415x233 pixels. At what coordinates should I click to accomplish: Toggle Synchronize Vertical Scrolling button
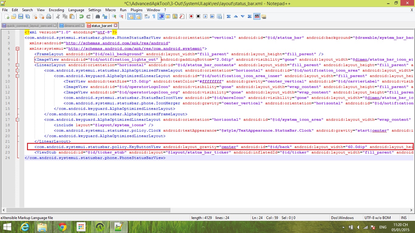pos(130,16)
